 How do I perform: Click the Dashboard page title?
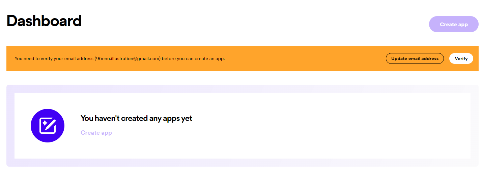tap(44, 21)
